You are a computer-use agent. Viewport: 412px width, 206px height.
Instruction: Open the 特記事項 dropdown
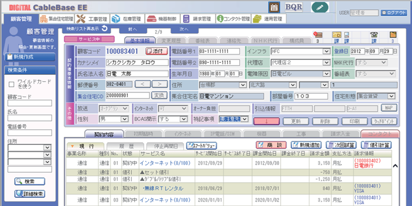point(245,119)
